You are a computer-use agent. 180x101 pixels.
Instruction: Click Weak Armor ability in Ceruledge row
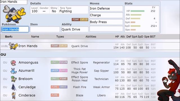coord(101,87)
